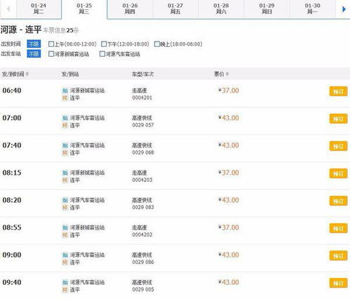Click the ¥37.00 price of 06:40 bus
The width and height of the screenshot is (350, 299).
click(229, 91)
